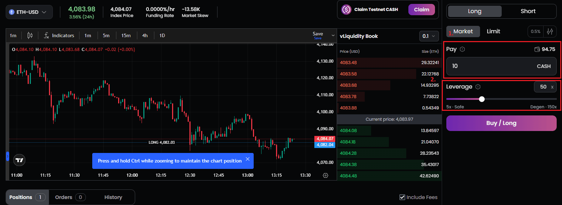Click the TradingView logo on chart

20,160
